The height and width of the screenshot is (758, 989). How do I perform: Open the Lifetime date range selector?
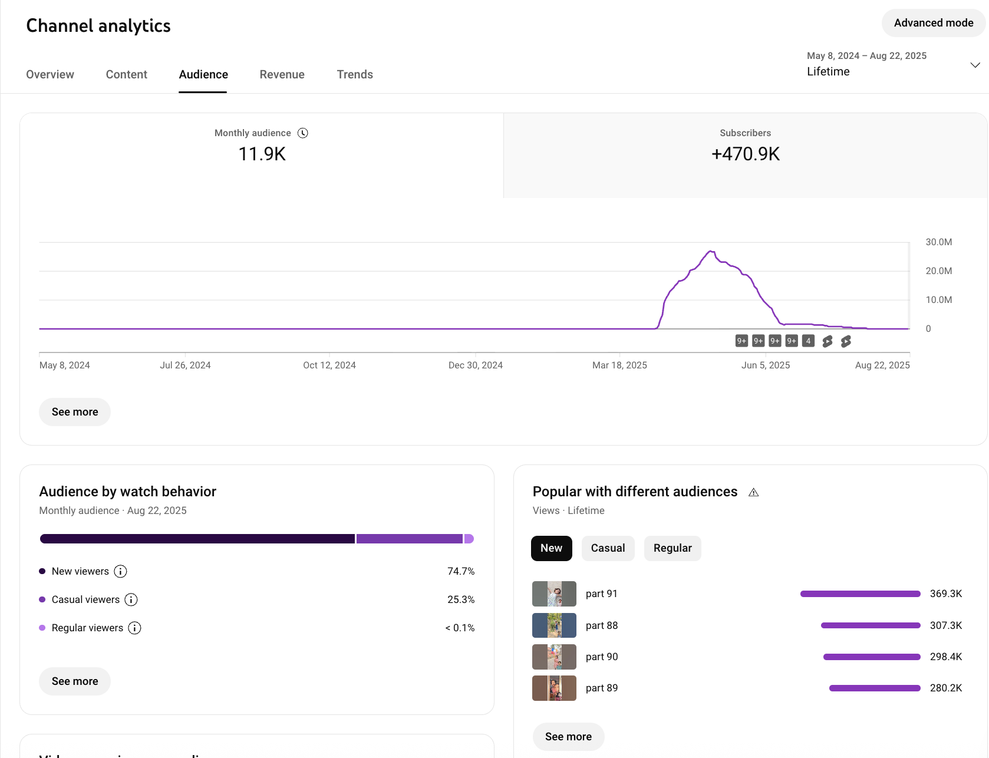point(893,64)
